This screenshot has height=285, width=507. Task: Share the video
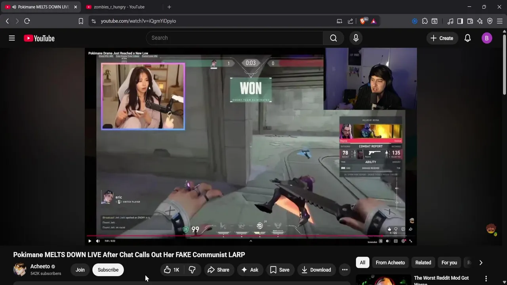(218, 270)
